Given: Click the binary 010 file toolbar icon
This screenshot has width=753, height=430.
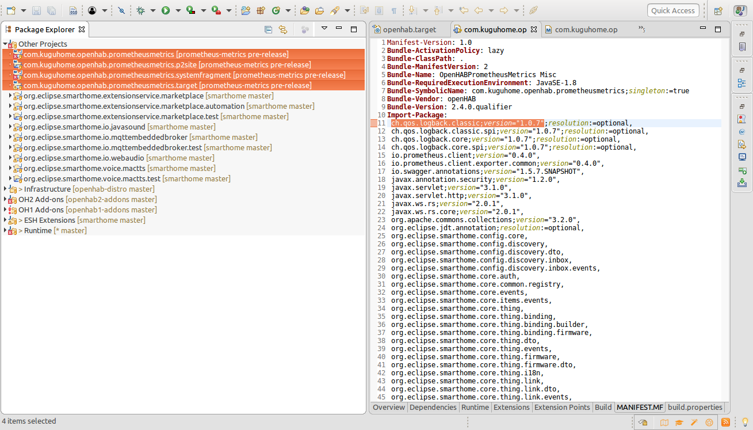Looking at the screenshot, I should pyautogui.click(x=73, y=10).
